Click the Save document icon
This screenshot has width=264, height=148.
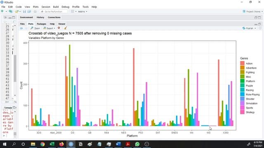click(x=24, y=12)
